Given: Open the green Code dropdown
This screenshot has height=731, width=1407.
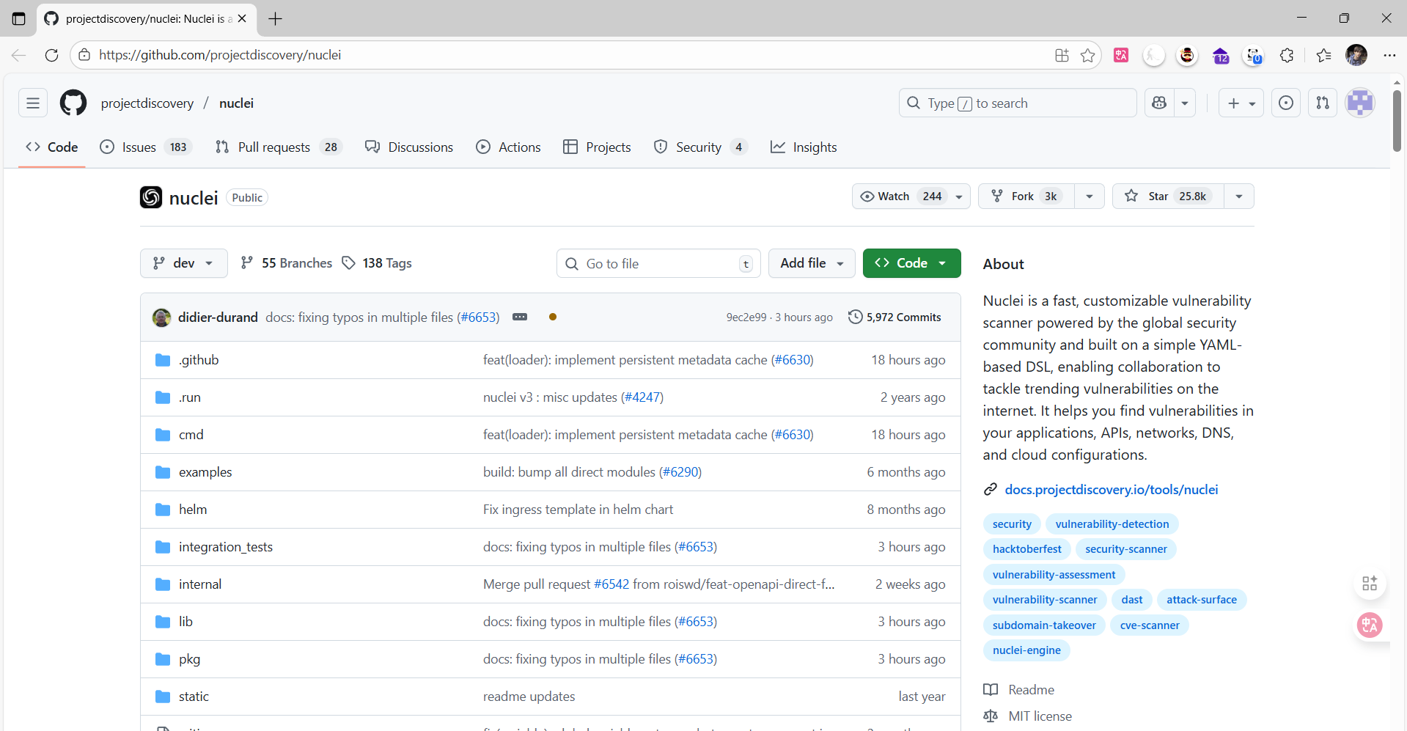Looking at the screenshot, I should 911,263.
